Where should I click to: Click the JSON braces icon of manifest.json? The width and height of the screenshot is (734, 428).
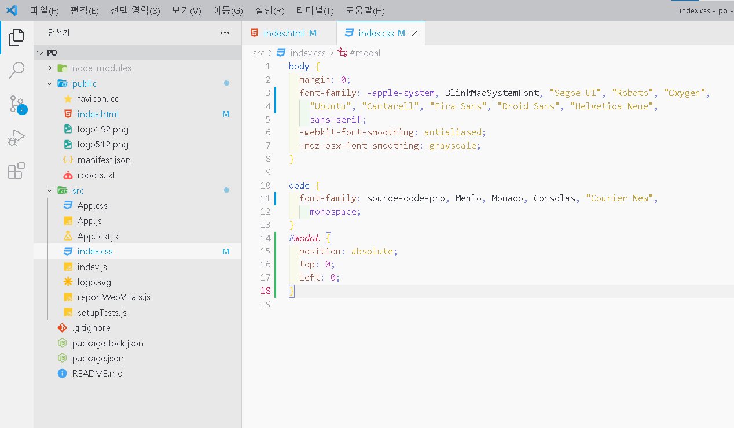coord(68,160)
